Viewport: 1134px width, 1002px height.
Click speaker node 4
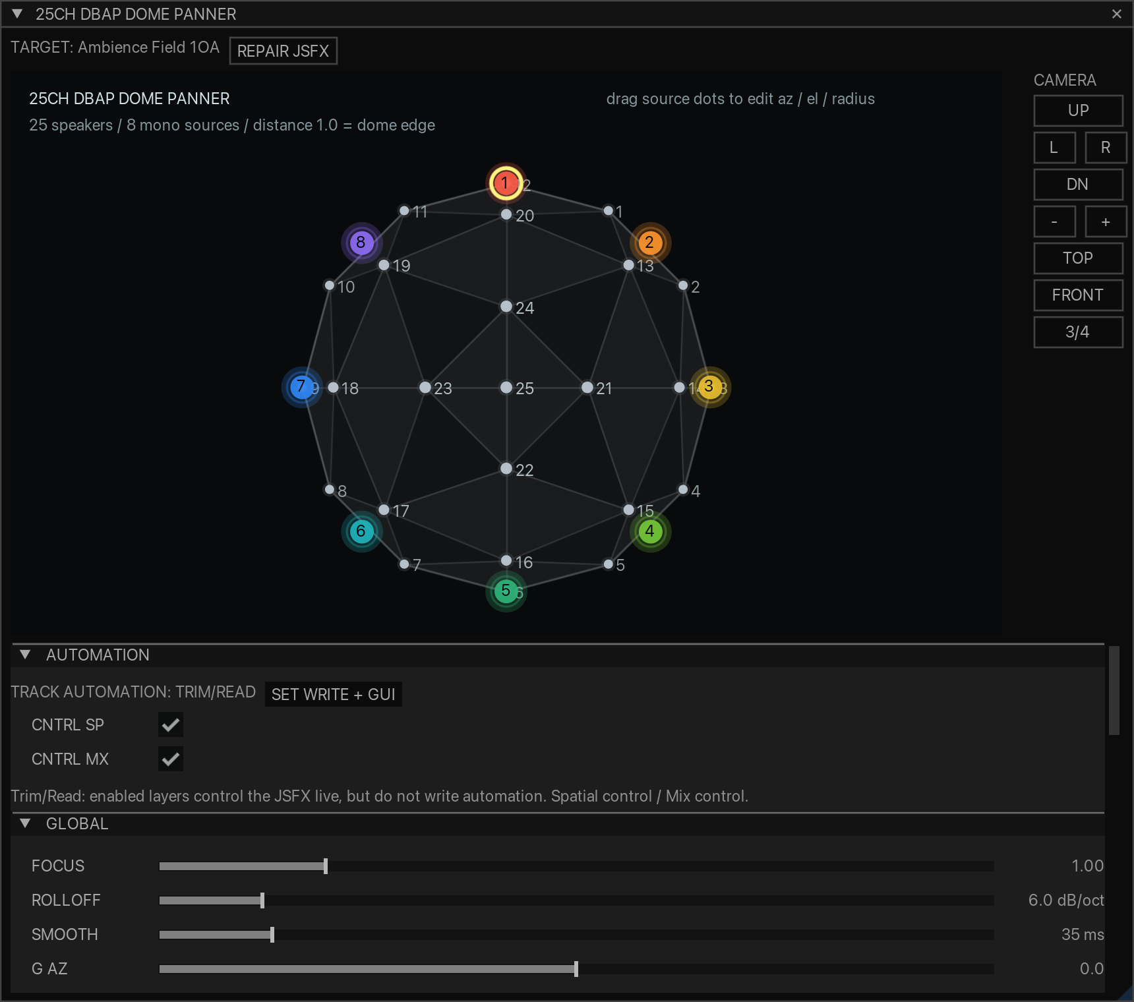click(x=683, y=490)
